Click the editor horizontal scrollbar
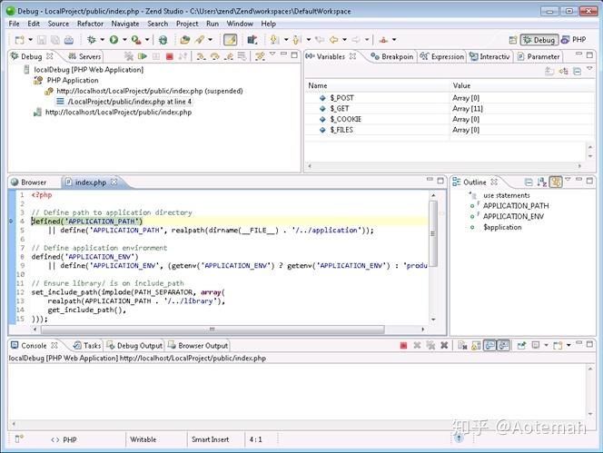603x453 pixels. (213, 330)
